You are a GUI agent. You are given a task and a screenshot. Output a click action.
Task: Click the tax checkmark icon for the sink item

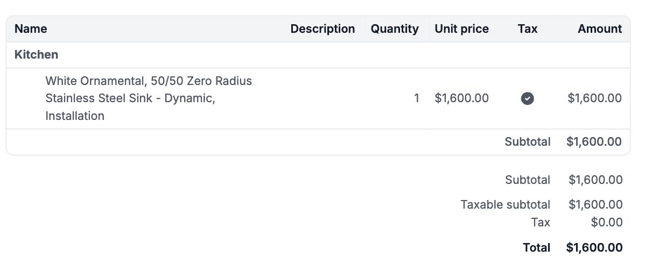pyautogui.click(x=527, y=98)
